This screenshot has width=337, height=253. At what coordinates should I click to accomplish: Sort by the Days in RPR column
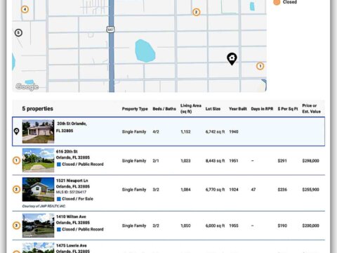coord(262,109)
